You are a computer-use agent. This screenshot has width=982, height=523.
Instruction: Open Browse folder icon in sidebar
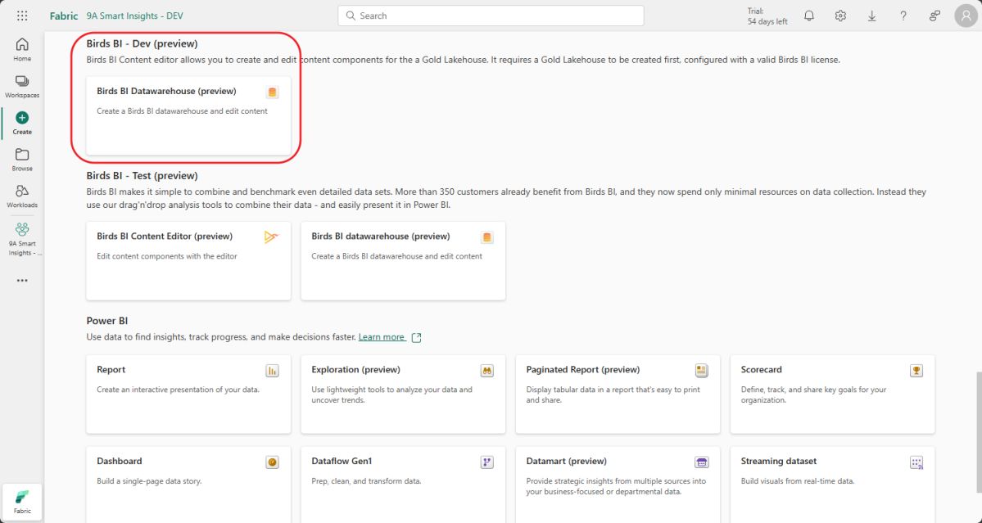22,155
